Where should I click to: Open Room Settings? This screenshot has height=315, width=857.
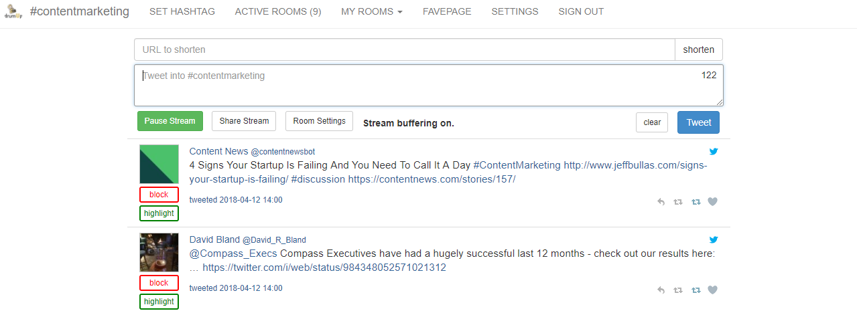coord(320,121)
